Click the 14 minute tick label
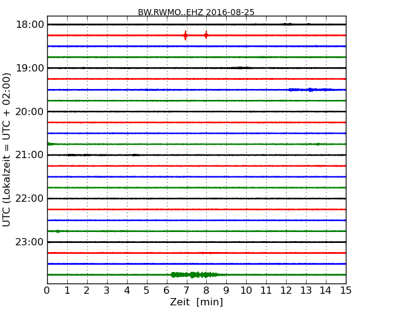The height and width of the screenshot is (315, 393). pos(325,290)
